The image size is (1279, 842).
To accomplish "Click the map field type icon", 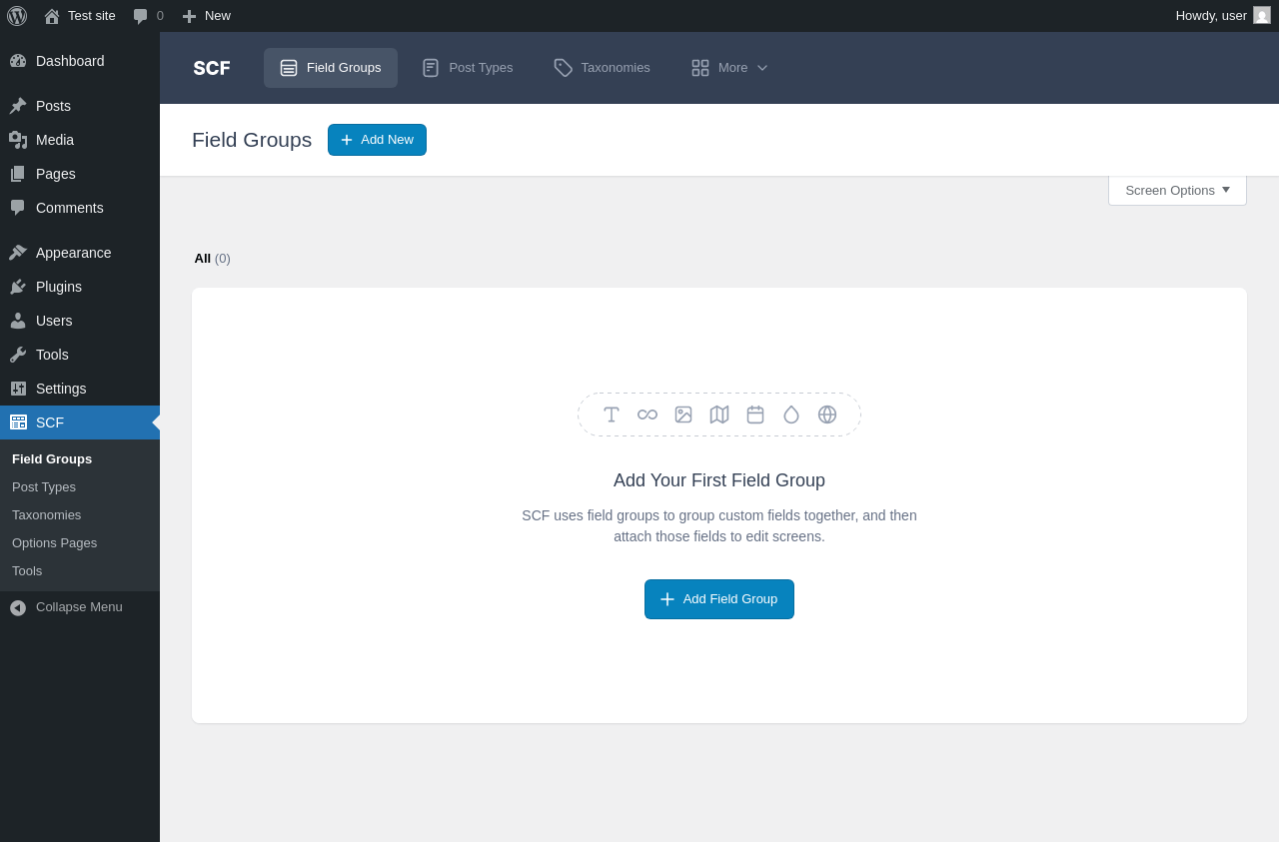I will (719, 415).
